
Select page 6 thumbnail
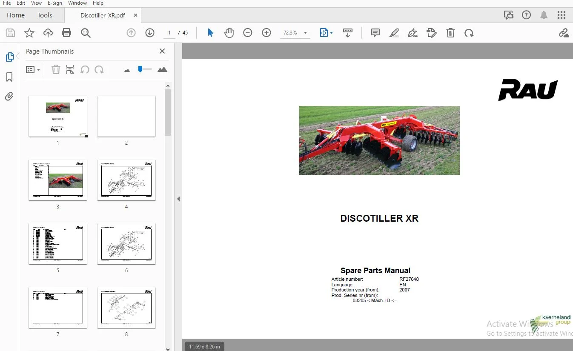pyautogui.click(x=126, y=244)
